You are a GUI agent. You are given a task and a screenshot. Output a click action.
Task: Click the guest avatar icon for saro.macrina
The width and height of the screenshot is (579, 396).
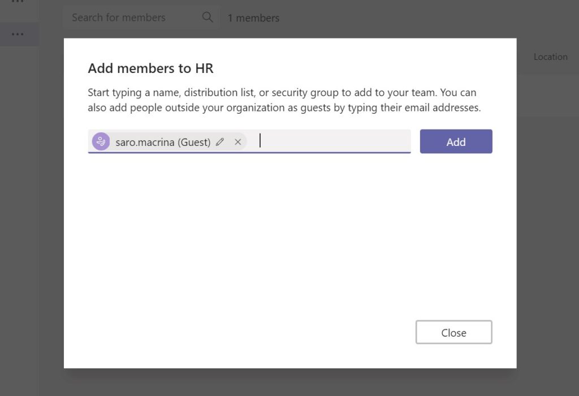click(101, 141)
